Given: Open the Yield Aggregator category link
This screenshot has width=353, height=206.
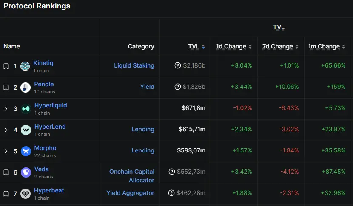Looking at the screenshot, I should [x=130, y=193].
